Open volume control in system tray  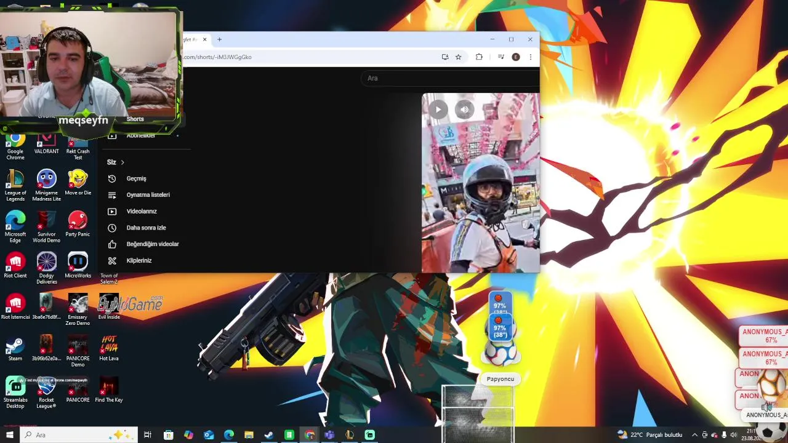click(733, 435)
